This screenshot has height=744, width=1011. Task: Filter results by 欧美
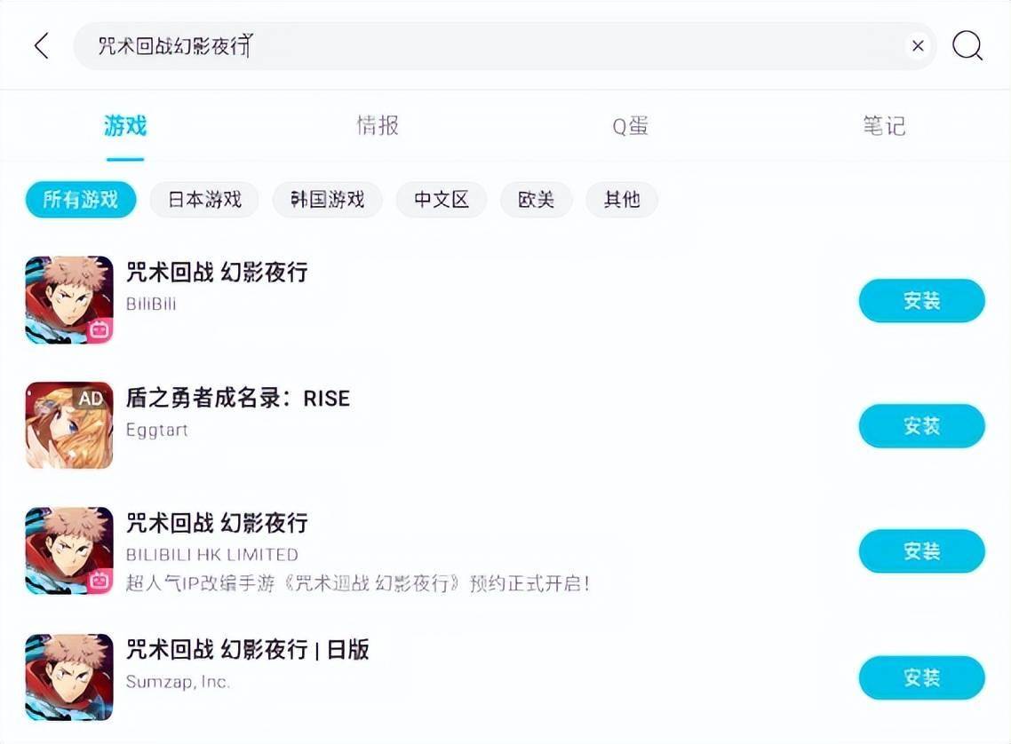pos(536,200)
